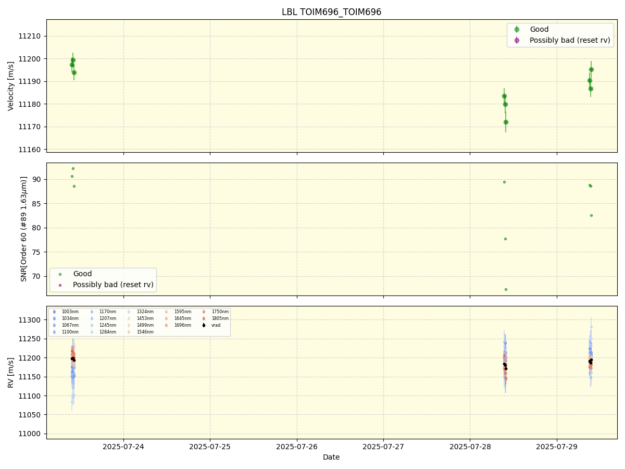Click the 11000 RV tick label

click(31, 434)
